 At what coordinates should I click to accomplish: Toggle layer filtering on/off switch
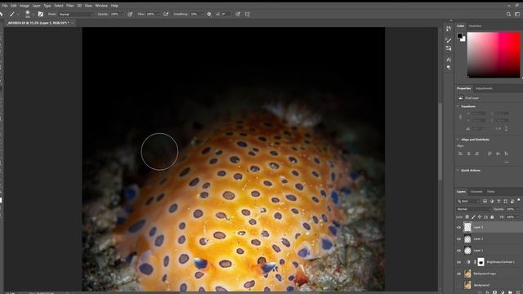519,200
